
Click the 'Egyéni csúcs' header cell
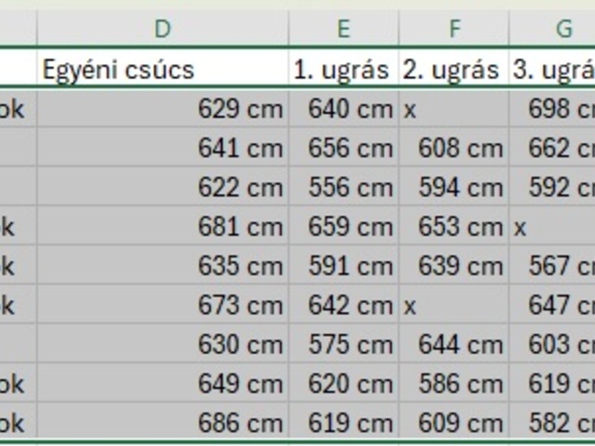pyautogui.click(x=163, y=70)
